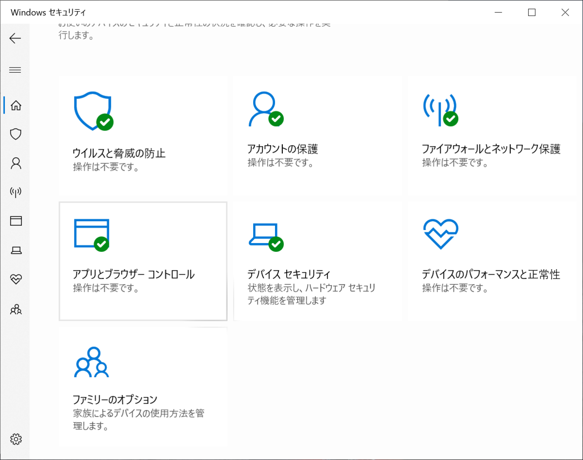The height and width of the screenshot is (460, 583).
Task: Click 操作は不要です under アカウントの保護
Action: [281, 163]
